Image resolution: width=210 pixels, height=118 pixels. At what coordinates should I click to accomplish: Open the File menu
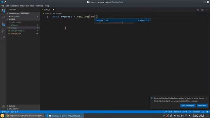tap(2, 6)
